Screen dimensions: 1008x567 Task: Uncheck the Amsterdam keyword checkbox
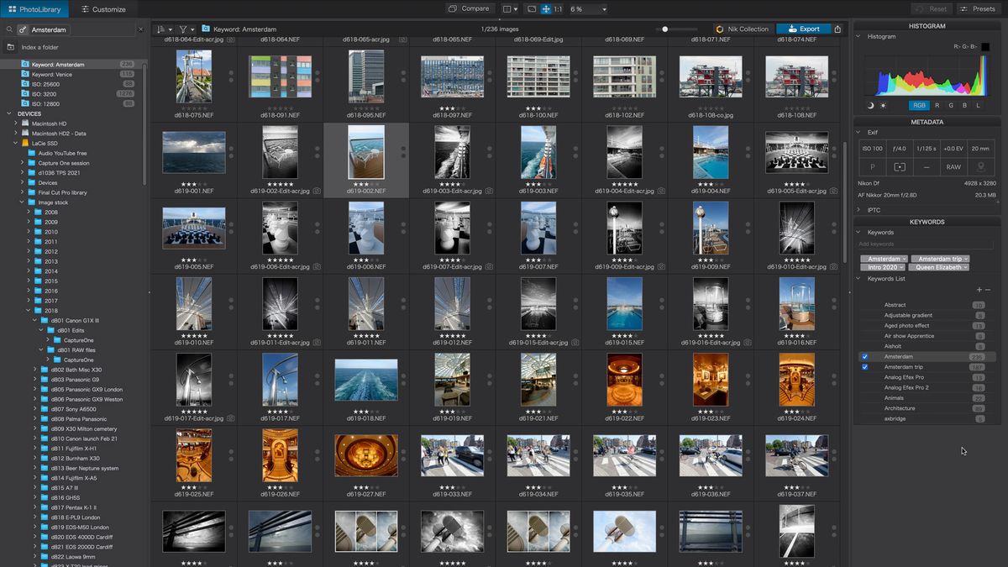pyautogui.click(x=864, y=357)
